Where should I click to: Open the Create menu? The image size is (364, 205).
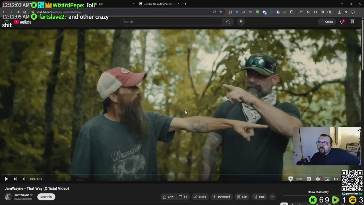click(326, 22)
